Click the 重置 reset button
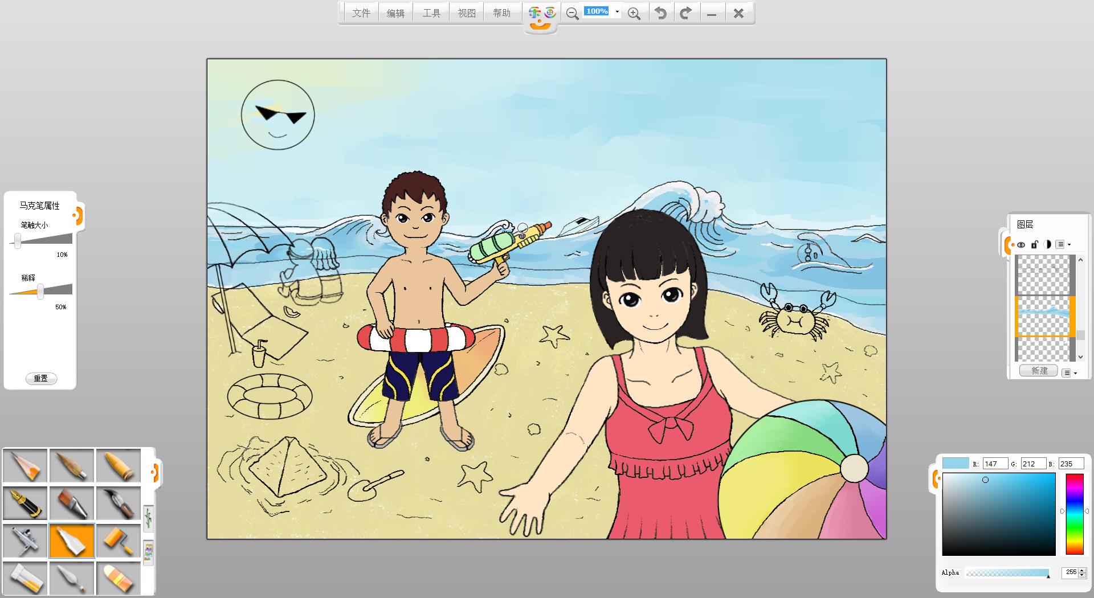Screen dimensions: 1094x598 click(41, 378)
